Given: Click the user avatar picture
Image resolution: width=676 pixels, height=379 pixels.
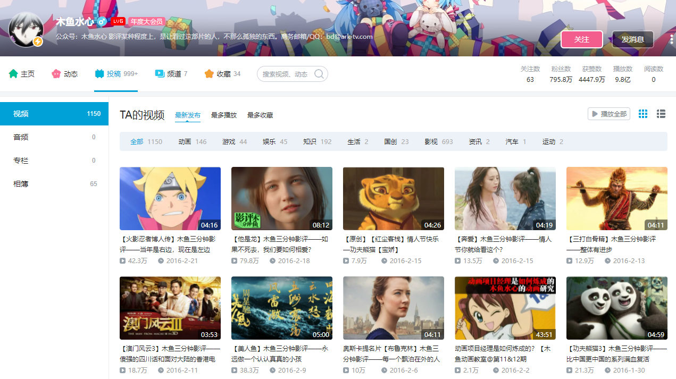Looking at the screenshot, I should 25,30.
